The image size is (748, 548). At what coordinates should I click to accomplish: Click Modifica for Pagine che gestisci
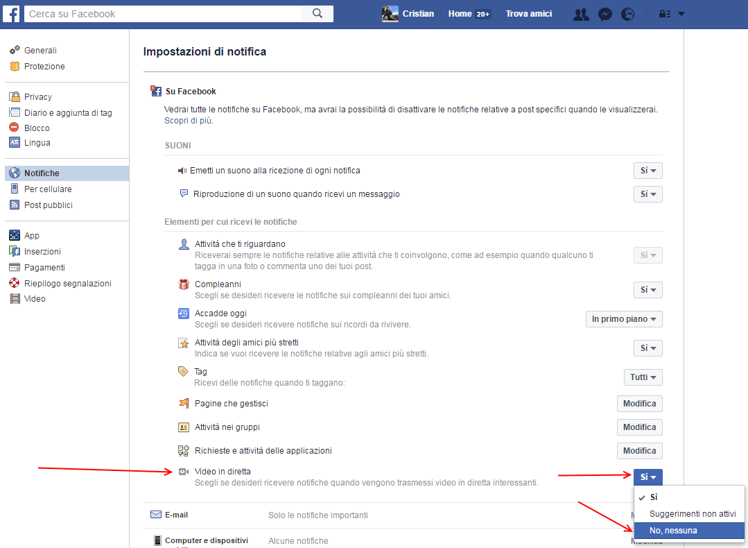(639, 403)
